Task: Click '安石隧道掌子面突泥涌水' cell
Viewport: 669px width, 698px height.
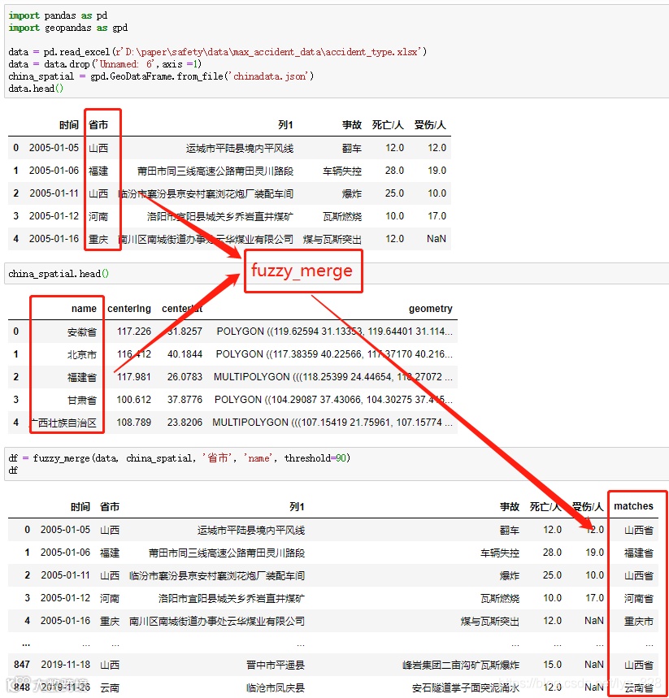Action: (466, 687)
